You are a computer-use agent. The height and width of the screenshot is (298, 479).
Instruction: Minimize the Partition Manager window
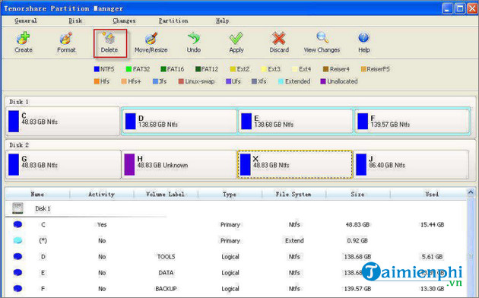(448, 8)
